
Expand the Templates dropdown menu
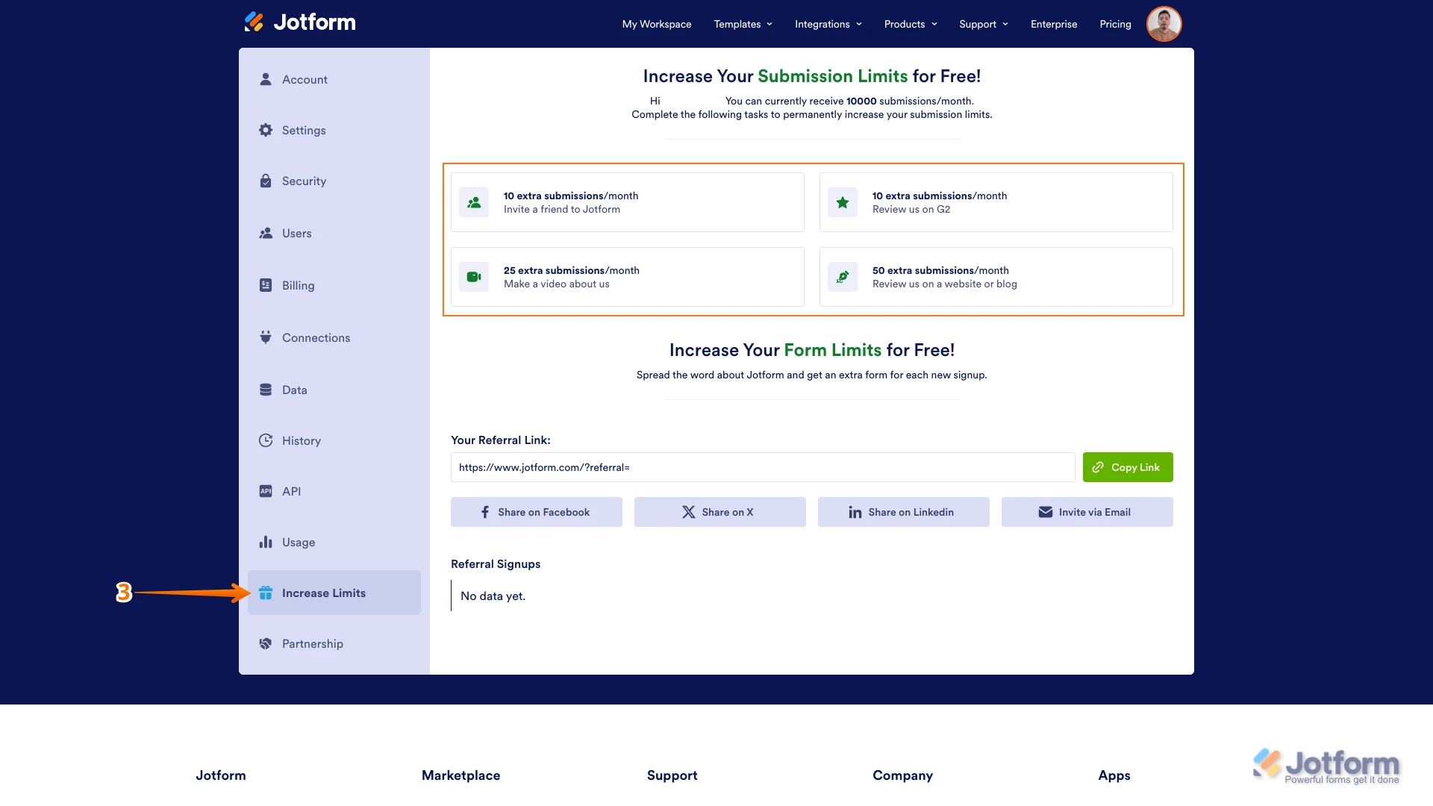click(743, 24)
